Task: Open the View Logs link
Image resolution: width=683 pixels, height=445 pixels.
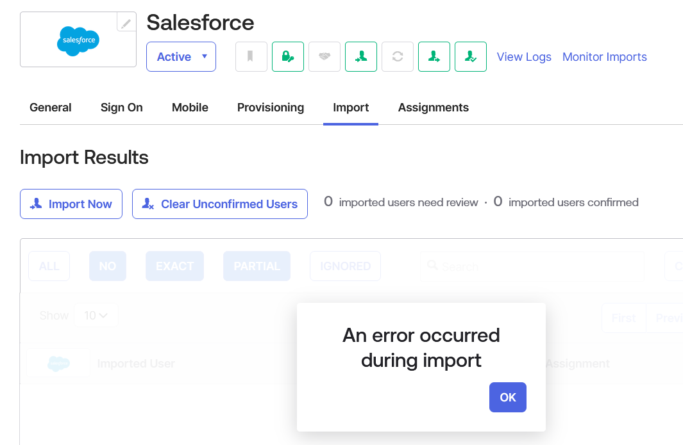Action: [x=523, y=57]
